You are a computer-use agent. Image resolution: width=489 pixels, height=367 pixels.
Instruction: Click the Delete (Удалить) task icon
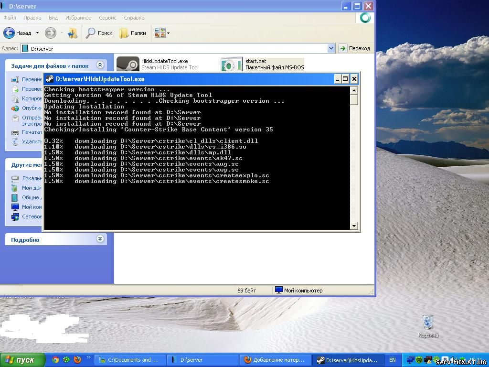[15, 141]
